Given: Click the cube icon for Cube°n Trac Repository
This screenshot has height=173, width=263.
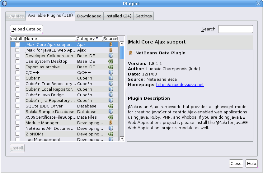Looking at the screenshot, I should 111,84.
